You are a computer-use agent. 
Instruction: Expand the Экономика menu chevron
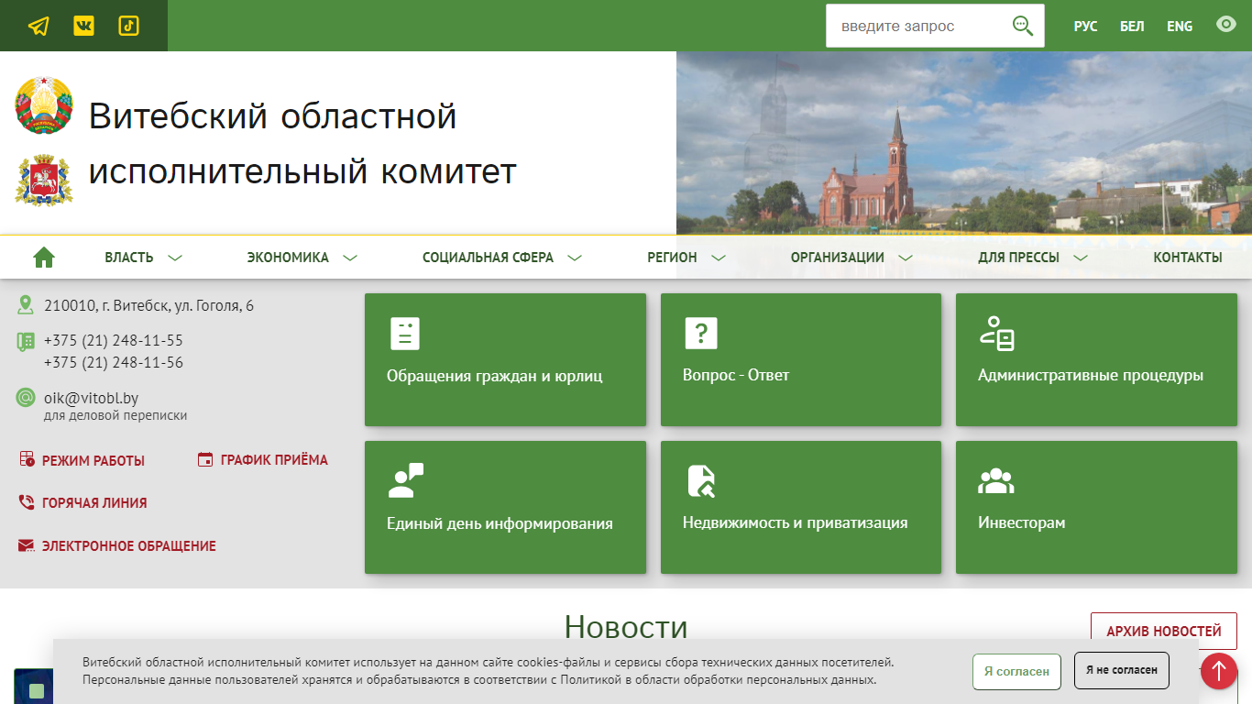350,258
